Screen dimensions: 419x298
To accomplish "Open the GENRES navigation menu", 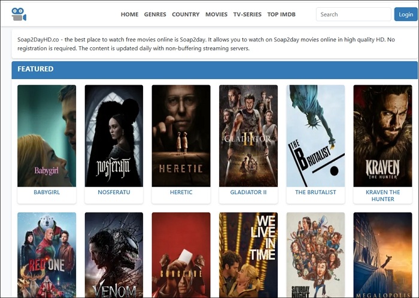I will tap(155, 14).
